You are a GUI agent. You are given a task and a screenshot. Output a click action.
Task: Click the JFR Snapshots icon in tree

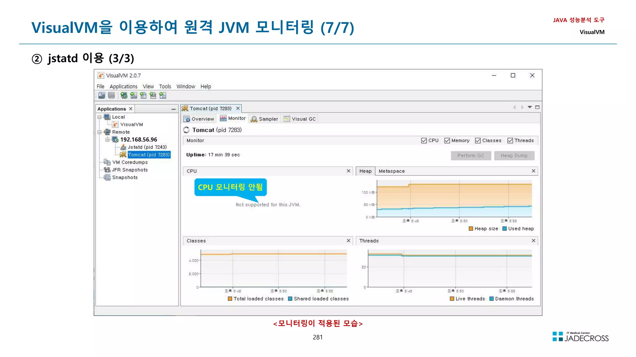(x=107, y=170)
